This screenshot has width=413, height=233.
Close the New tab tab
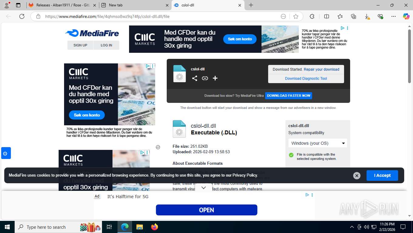click(167, 5)
